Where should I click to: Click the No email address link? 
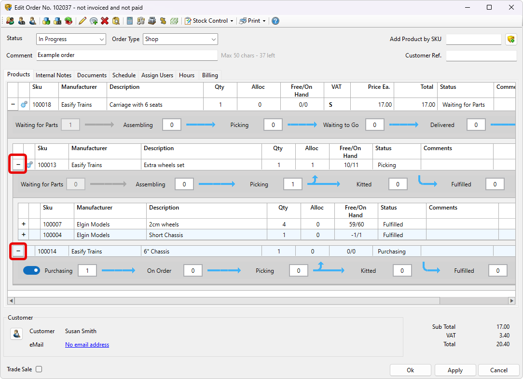[87, 345]
